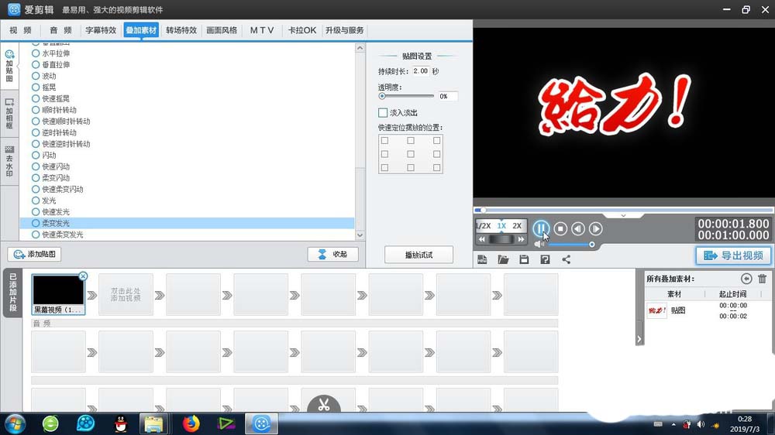775x435 pixels.
Task: Select the 垂直拉伸 effect radio button
Action: (x=36, y=65)
